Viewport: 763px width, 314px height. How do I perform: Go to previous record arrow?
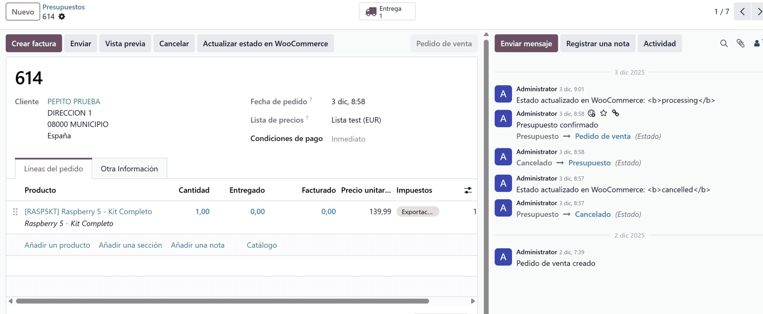pyautogui.click(x=742, y=11)
